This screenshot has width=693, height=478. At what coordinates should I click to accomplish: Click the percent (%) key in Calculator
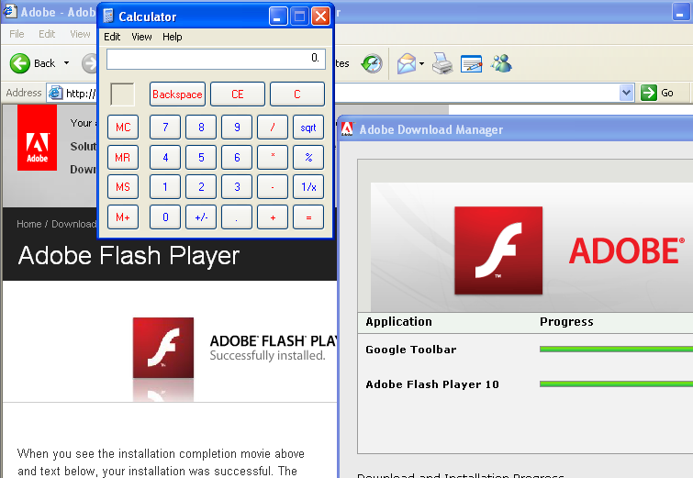pos(308,157)
